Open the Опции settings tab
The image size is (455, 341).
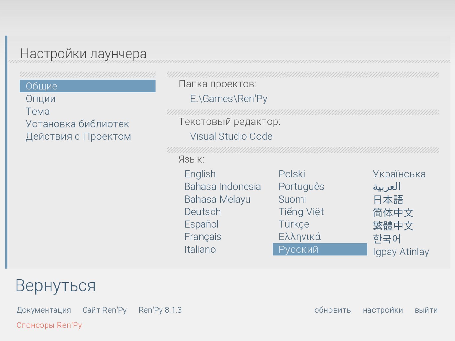pyautogui.click(x=40, y=99)
